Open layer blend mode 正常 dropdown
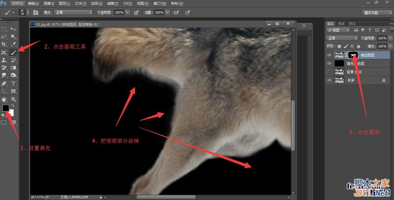The height and width of the screenshot is (200, 394). point(342,38)
